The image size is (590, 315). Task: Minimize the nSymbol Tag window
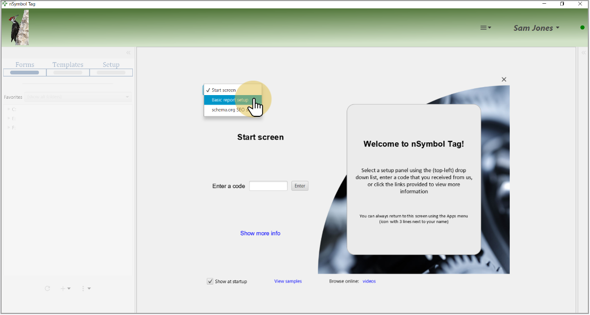point(544,4)
